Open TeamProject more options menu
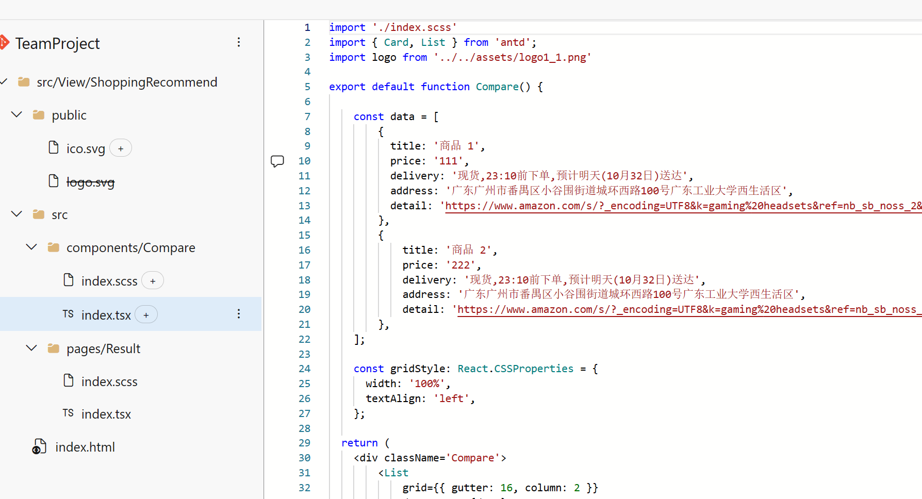Screen dimensions: 922x499 [239, 42]
